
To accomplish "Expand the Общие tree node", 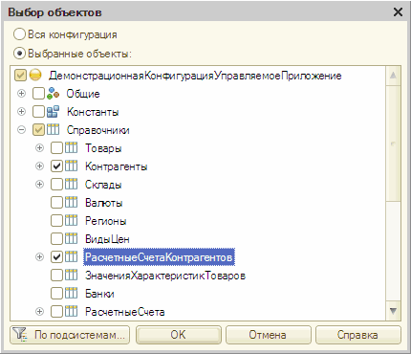I will 21,94.
